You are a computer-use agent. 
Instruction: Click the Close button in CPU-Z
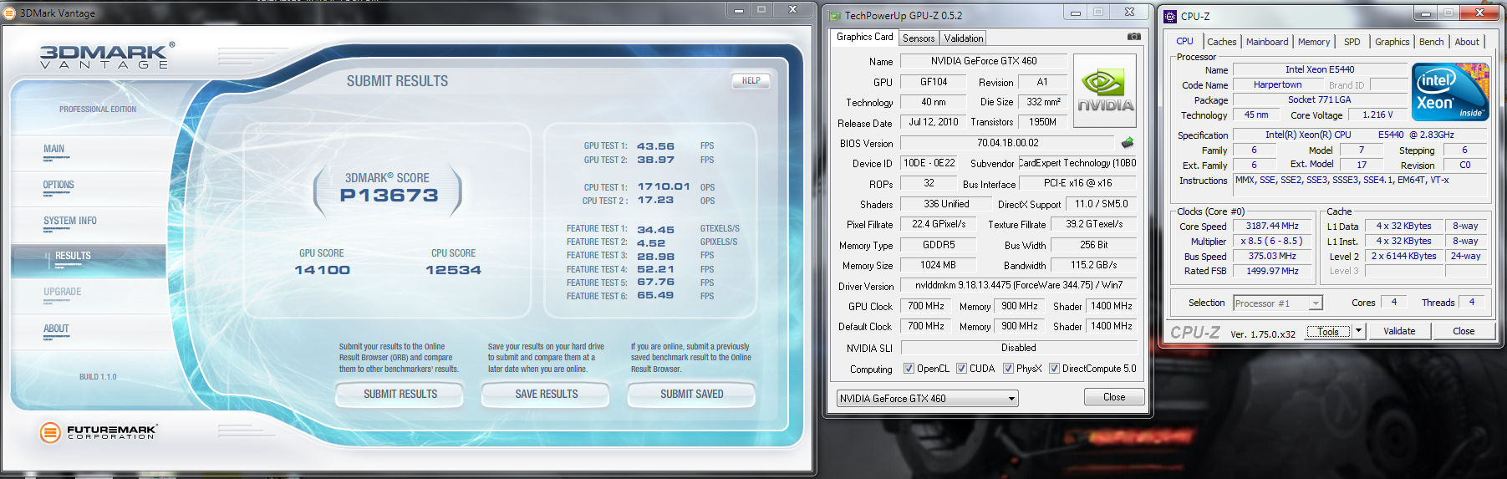pos(1464,331)
